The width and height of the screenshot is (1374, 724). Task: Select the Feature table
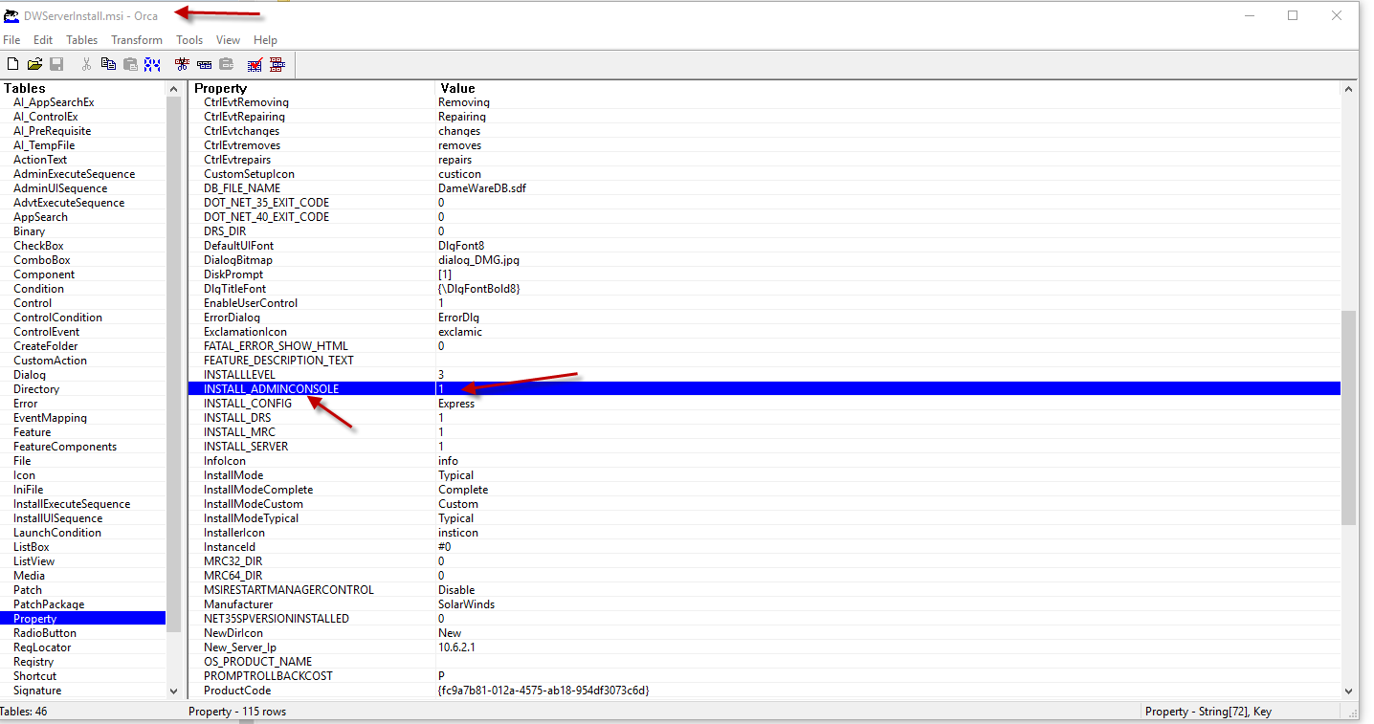pos(33,432)
